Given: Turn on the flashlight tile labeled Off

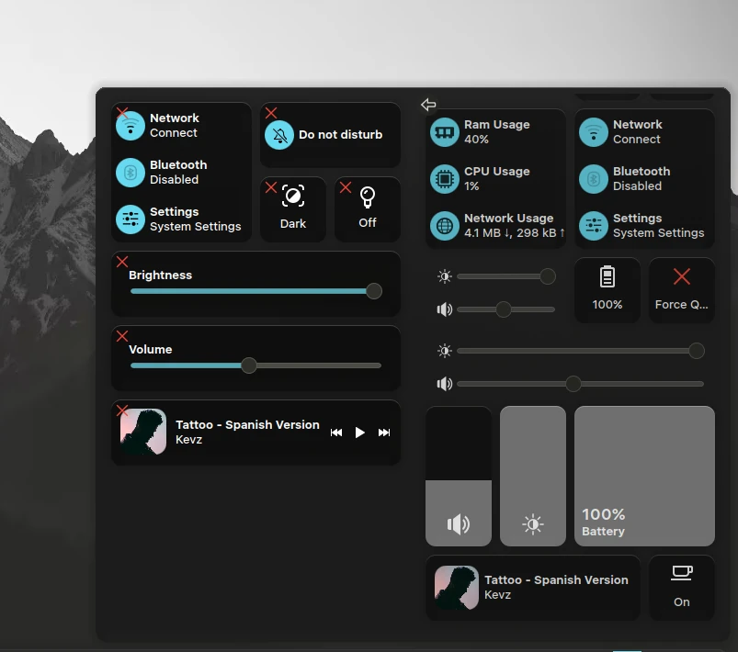Looking at the screenshot, I should (367, 208).
